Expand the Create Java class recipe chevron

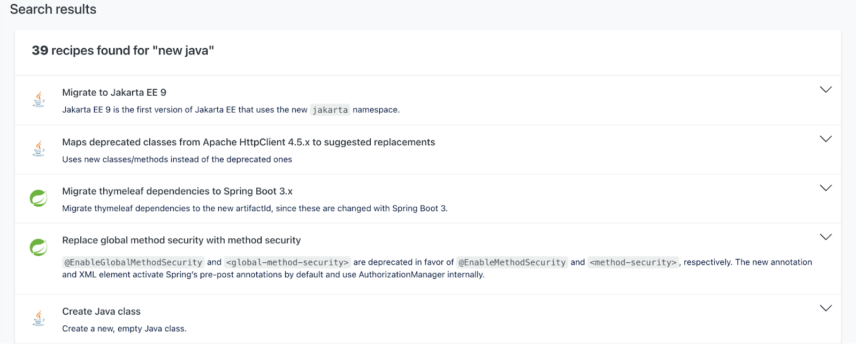coord(826,308)
